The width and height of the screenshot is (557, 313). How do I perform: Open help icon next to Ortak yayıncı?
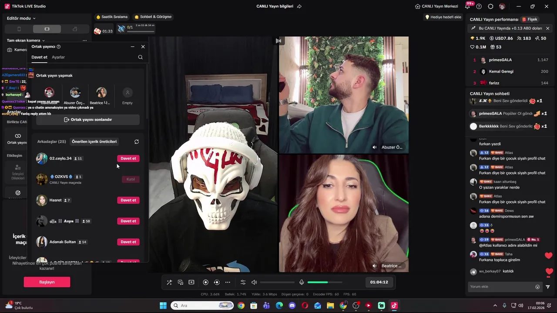pos(59,47)
